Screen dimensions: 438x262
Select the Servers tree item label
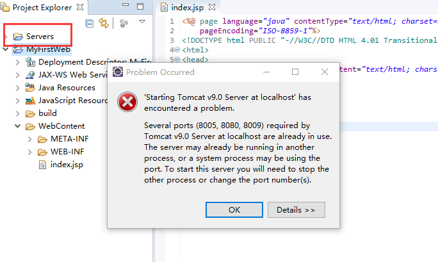[40, 37]
